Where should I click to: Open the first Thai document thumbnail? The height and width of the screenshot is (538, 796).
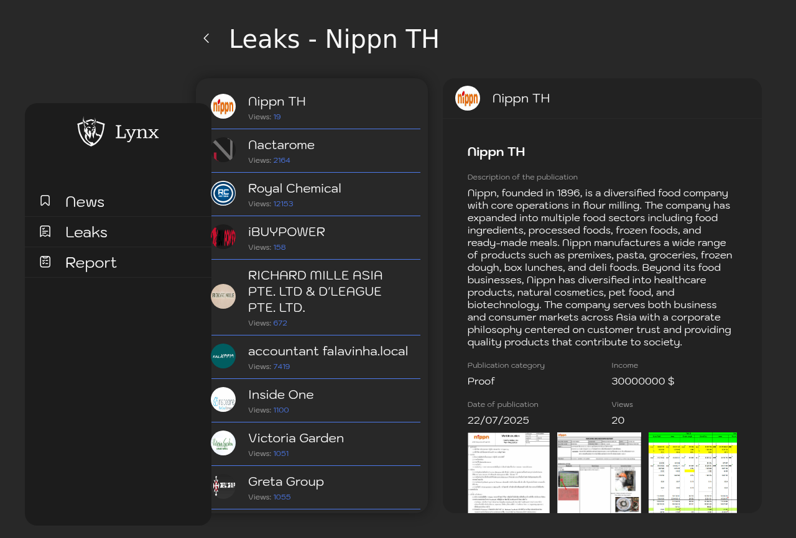point(509,473)
